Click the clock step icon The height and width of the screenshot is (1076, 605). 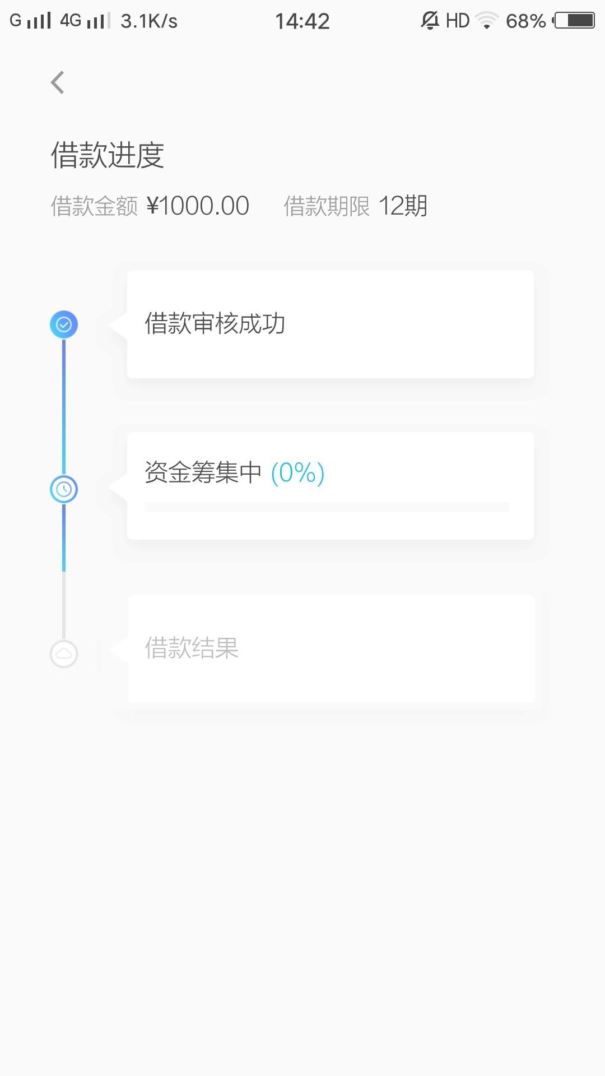point(64,489)
